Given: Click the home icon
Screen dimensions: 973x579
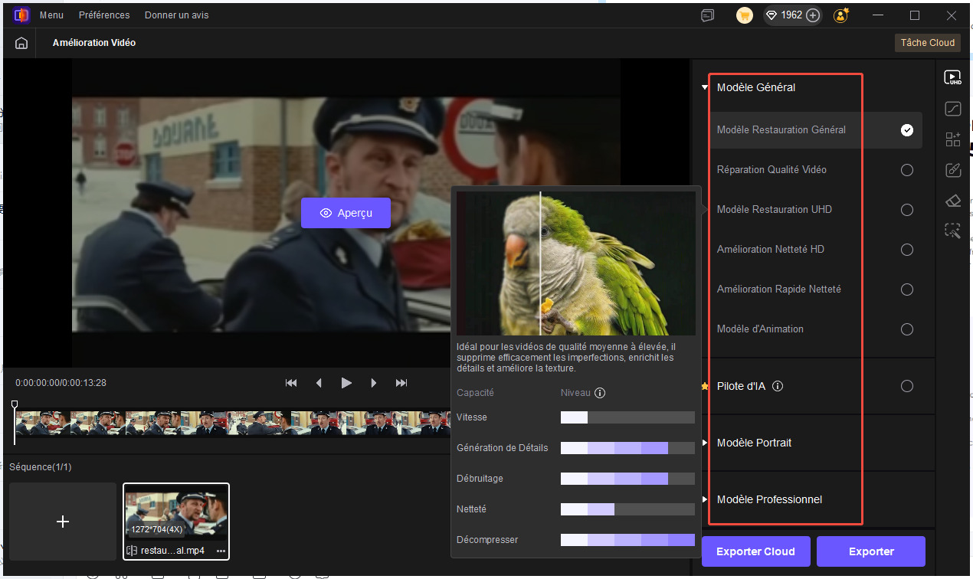Looking at the screenshot, I should click(21, 43).
